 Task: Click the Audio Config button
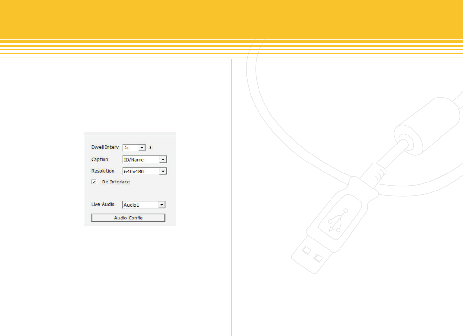click(x=128, y=218)
